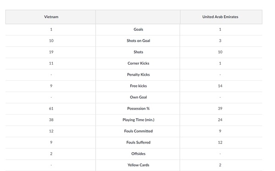
Task: Select the Shots row label
Action: [138, 52]
